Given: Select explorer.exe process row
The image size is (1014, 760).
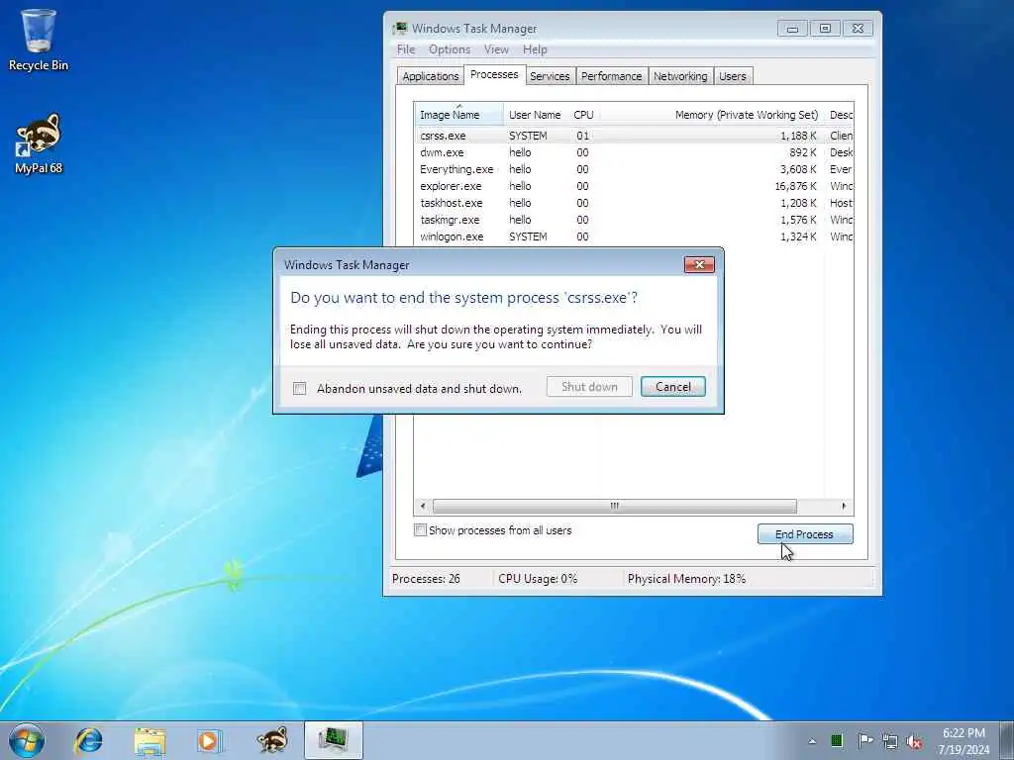Looking at the screenshot, I should tap(634, 186).
